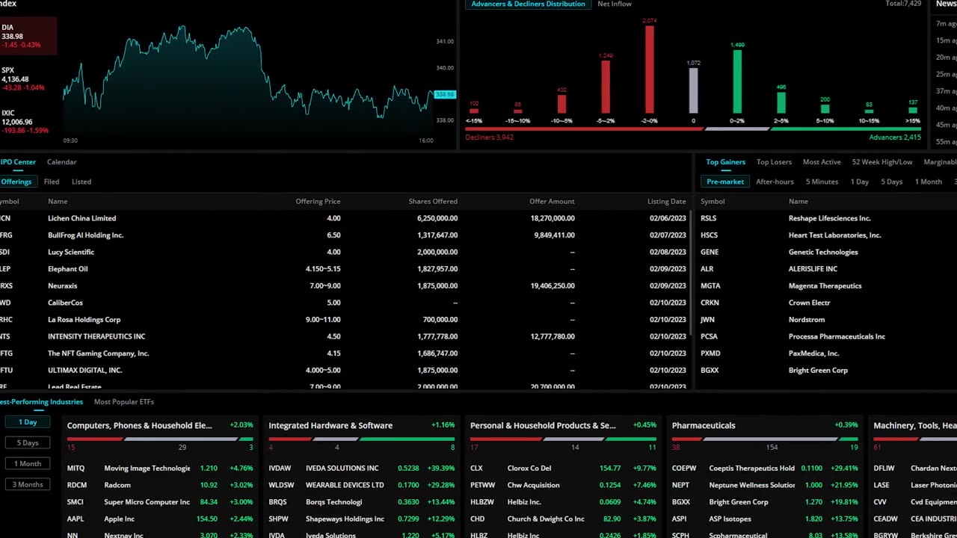This screenshot has width=957, height=538.
Task: Select the Pre-market period
Action: tap(725, 182)
